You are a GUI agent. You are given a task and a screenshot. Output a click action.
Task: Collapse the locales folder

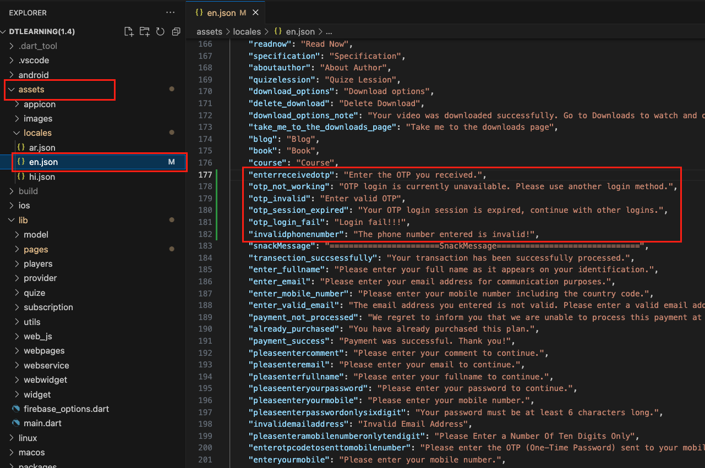point(37,133)
